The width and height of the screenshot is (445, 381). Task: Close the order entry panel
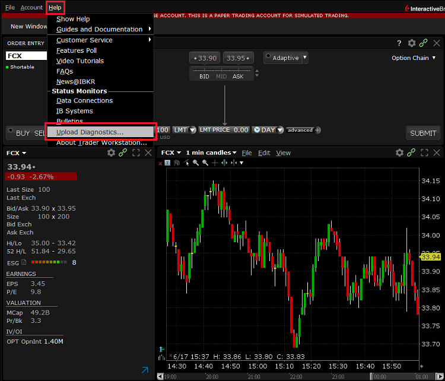(437, 43)
